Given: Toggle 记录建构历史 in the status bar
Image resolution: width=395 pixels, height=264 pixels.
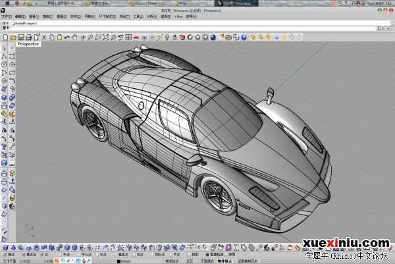Looking at the screenshot, I should point(248,261).
